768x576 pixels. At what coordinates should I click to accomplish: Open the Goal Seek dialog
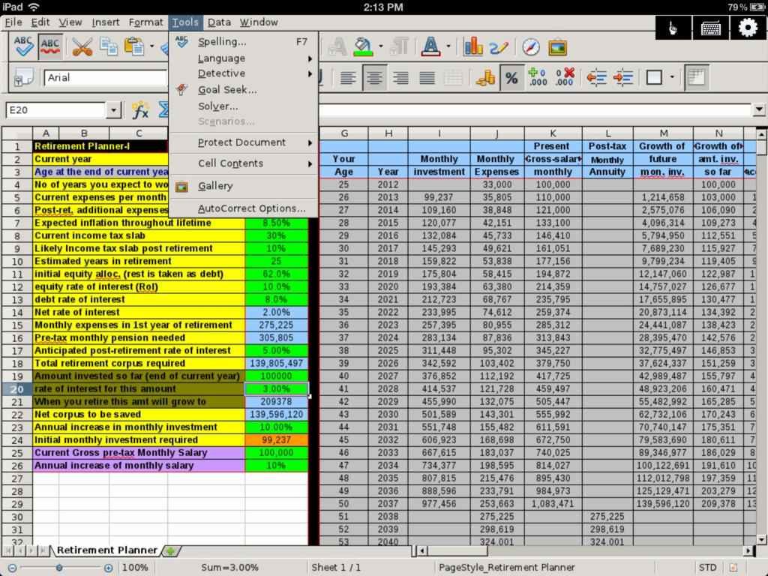pyautogui.click(x=227, y=88)
